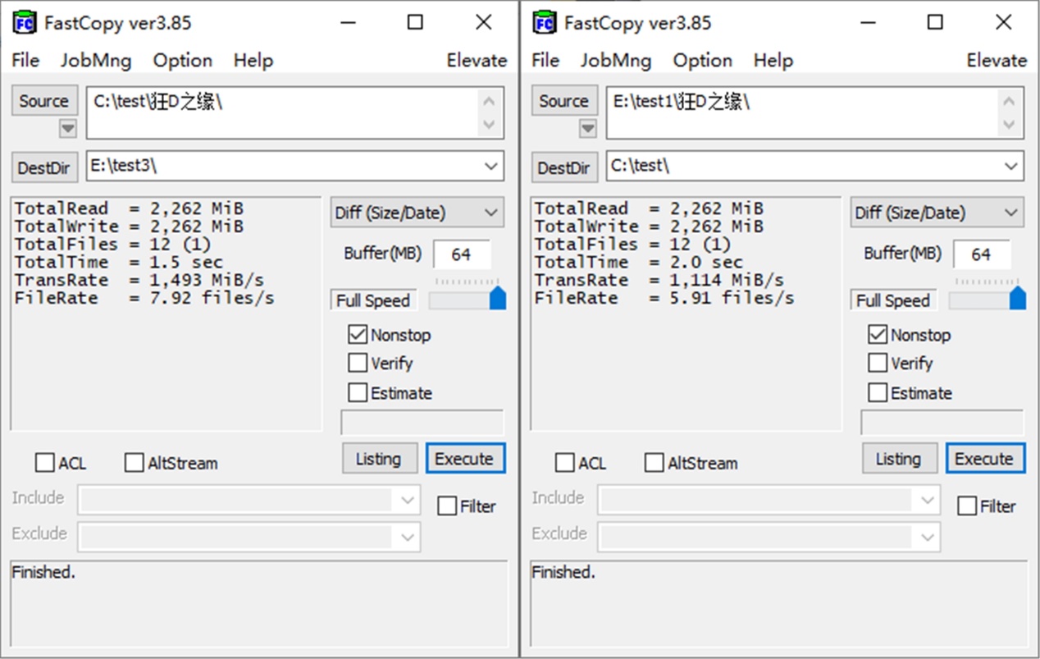Image resolution: width=1040 pixels, height=659 pixels.
Task: Open the Help menu in the right FastCopy window
Action: click(773, 60)
